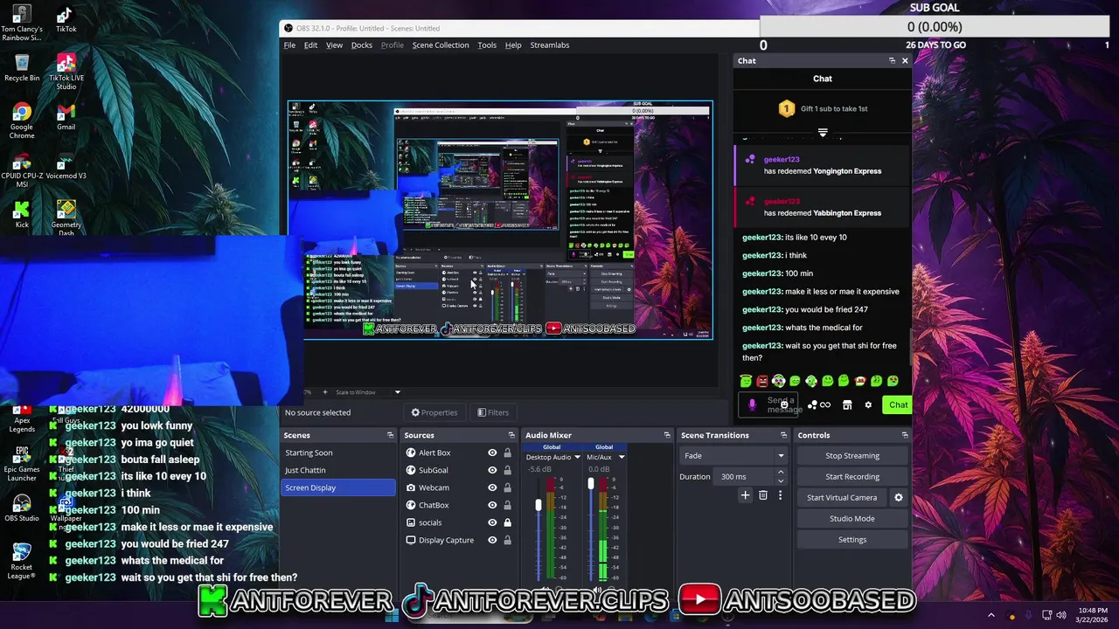Image resolution: width=1119 pixels, height=629 pixels.
Task: Open the Recycle Bin desktop icon
Action: (22, 67)
